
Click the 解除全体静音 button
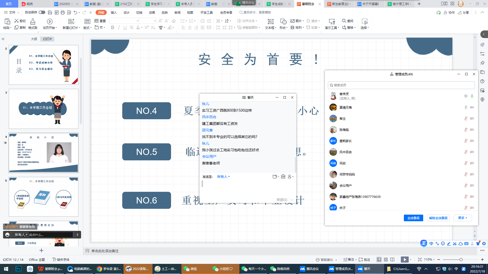(x=438, y=218)
